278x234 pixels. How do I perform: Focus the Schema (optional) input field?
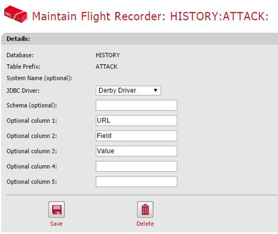tap(136, 105)
